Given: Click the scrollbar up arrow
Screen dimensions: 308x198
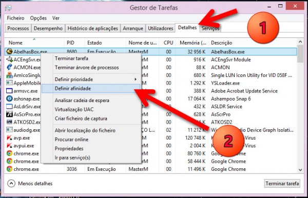Looking at the screenshot, I should [x=300, y=42].
